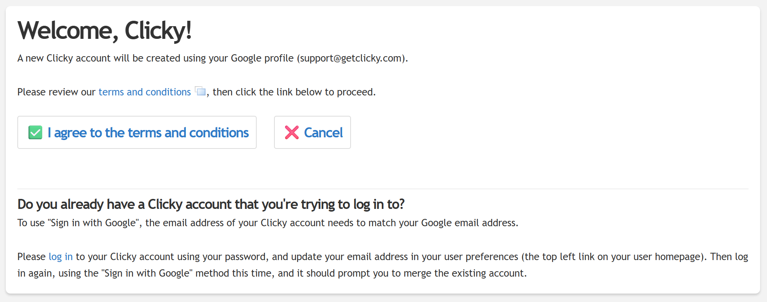Click the 'Welcome, Clicky!' heading
Screen dimensions: 767x302
click(x=104, y=30)
